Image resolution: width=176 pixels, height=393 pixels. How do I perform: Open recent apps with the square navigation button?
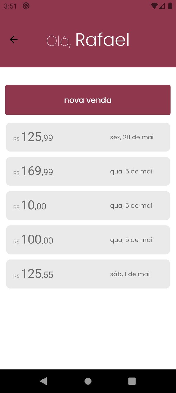point(132,381)
